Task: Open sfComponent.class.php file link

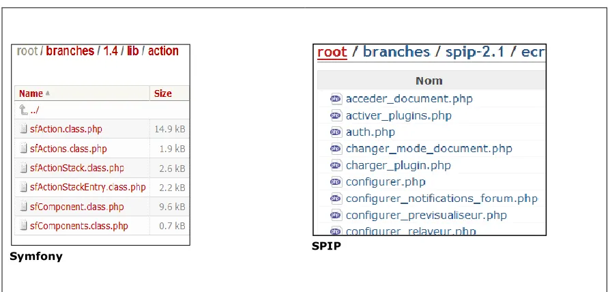Action: coord(77,207)
